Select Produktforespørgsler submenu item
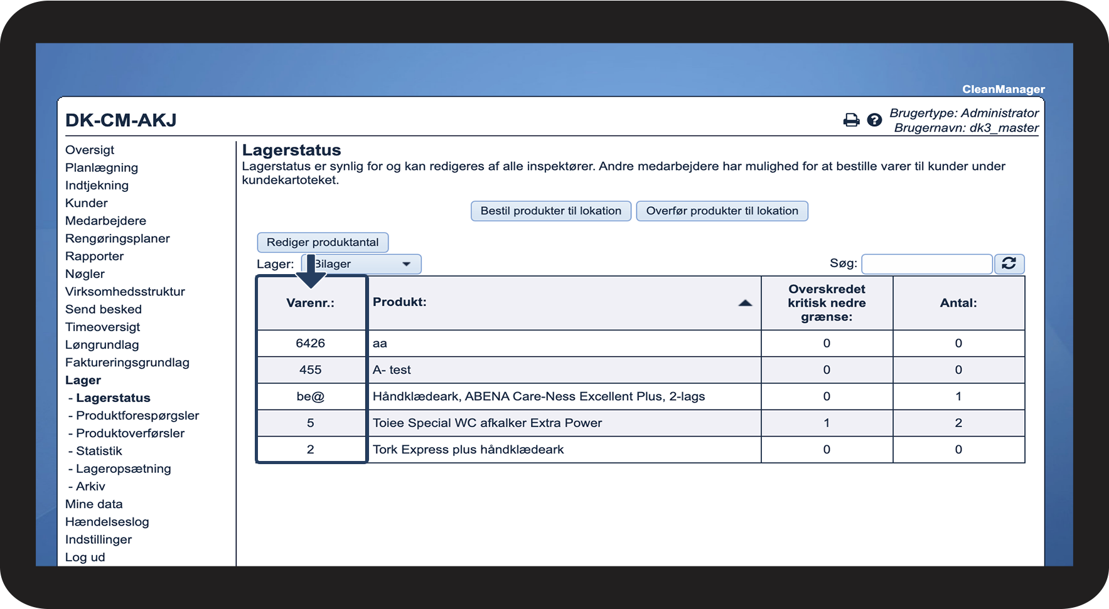1109x609 pixels. pos(137,416)
